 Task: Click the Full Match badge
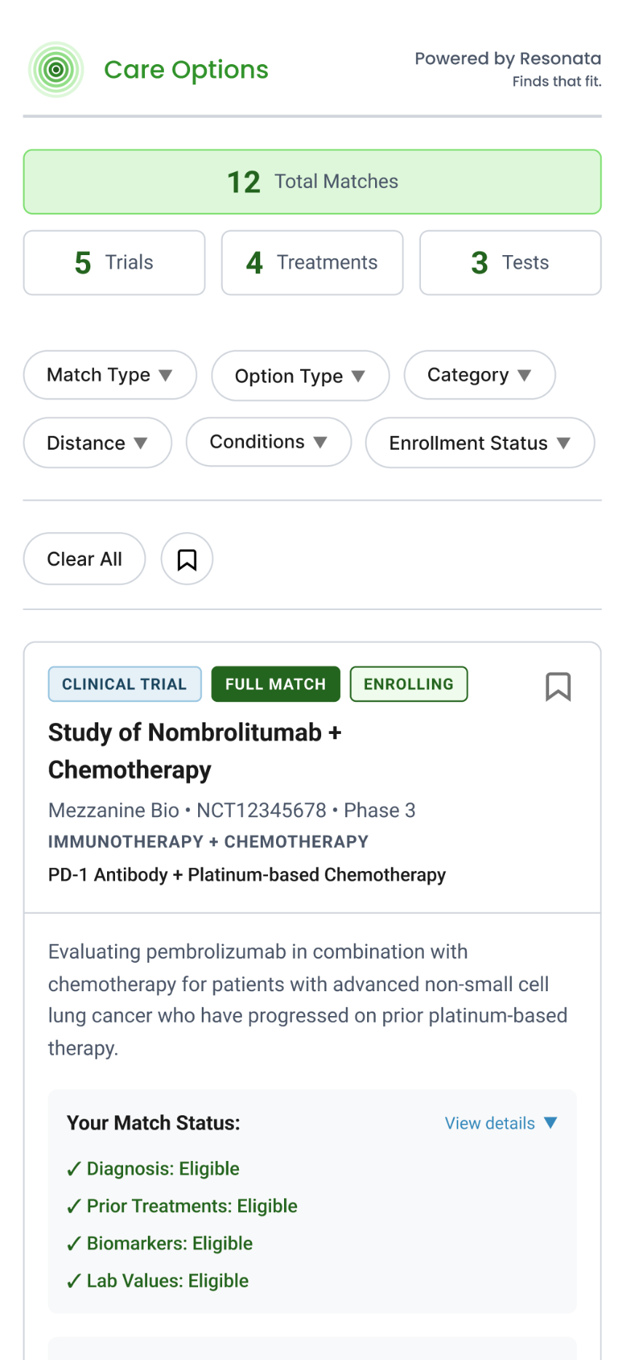[x=275, y=684]
